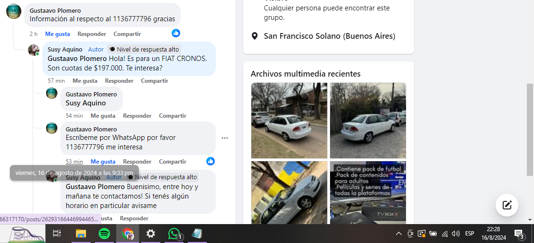Click the like reaction icon on the WhatsApp comment
The height and width of the screenshot is (243, 534).
[211, 161]
